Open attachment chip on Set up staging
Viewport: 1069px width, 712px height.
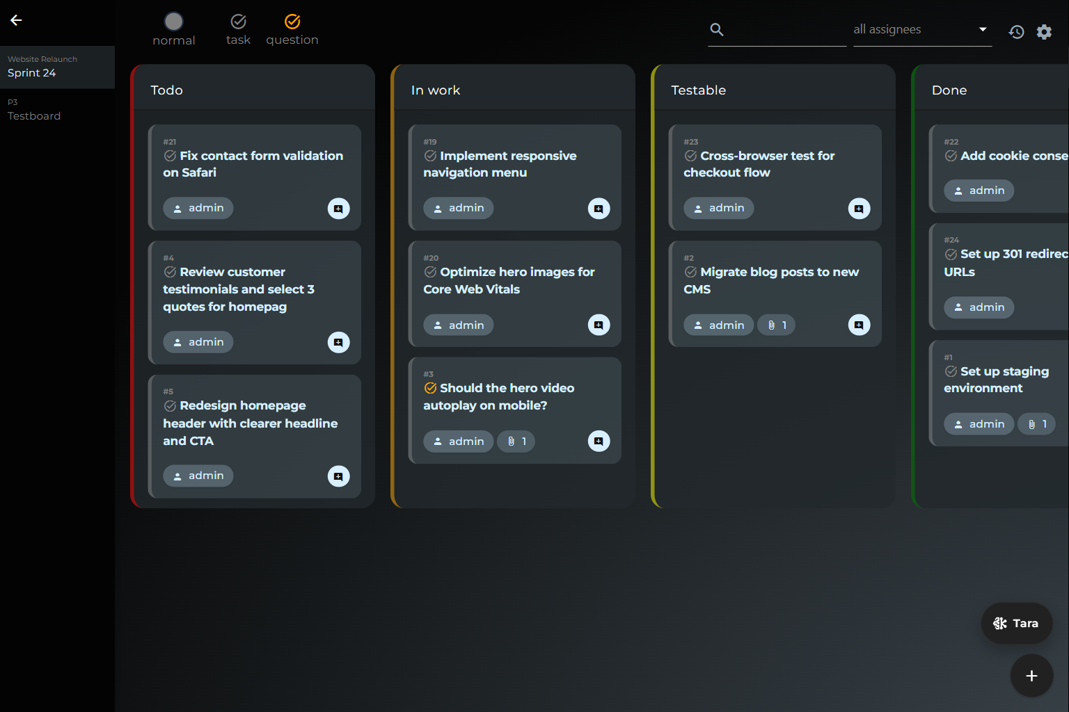tap(1037, 424)
